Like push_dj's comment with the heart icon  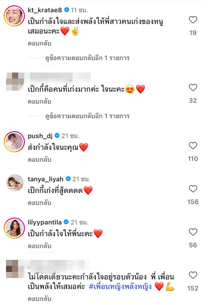[193, 146]
